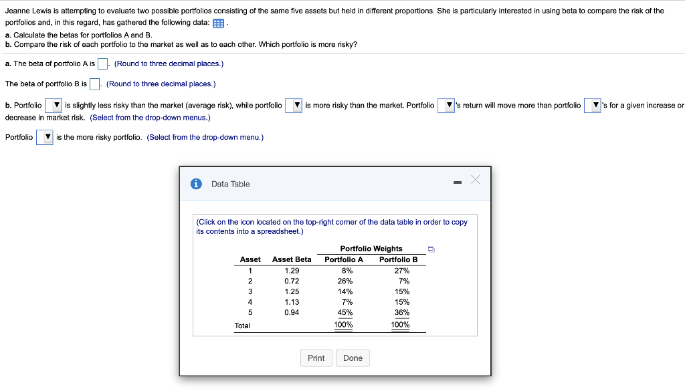Click the copy-to-spreadsheet icon above the table
This screenshot has width=685, height=391.
pyautogui.click(x=431, y=248)
